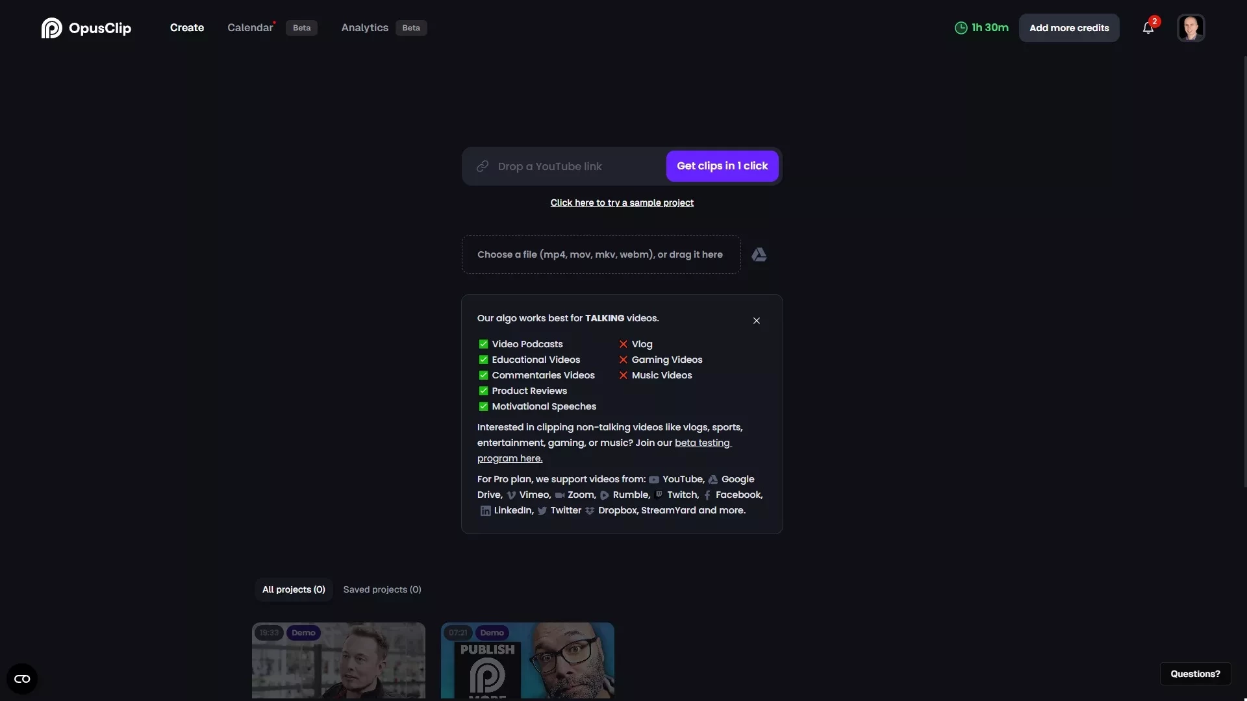Open the Analytics tab
The height and width of the screenshot is (701, 1247).
364,28
